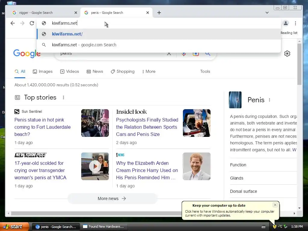Click the sports car thumbnail image
Image resolution: width=308 pixels, height=231 pixels.
pyautogui.click(x=197, y=123)
